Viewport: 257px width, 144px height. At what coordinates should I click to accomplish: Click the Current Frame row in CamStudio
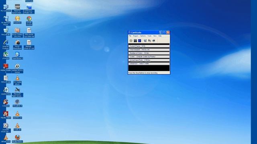point(149,46)
